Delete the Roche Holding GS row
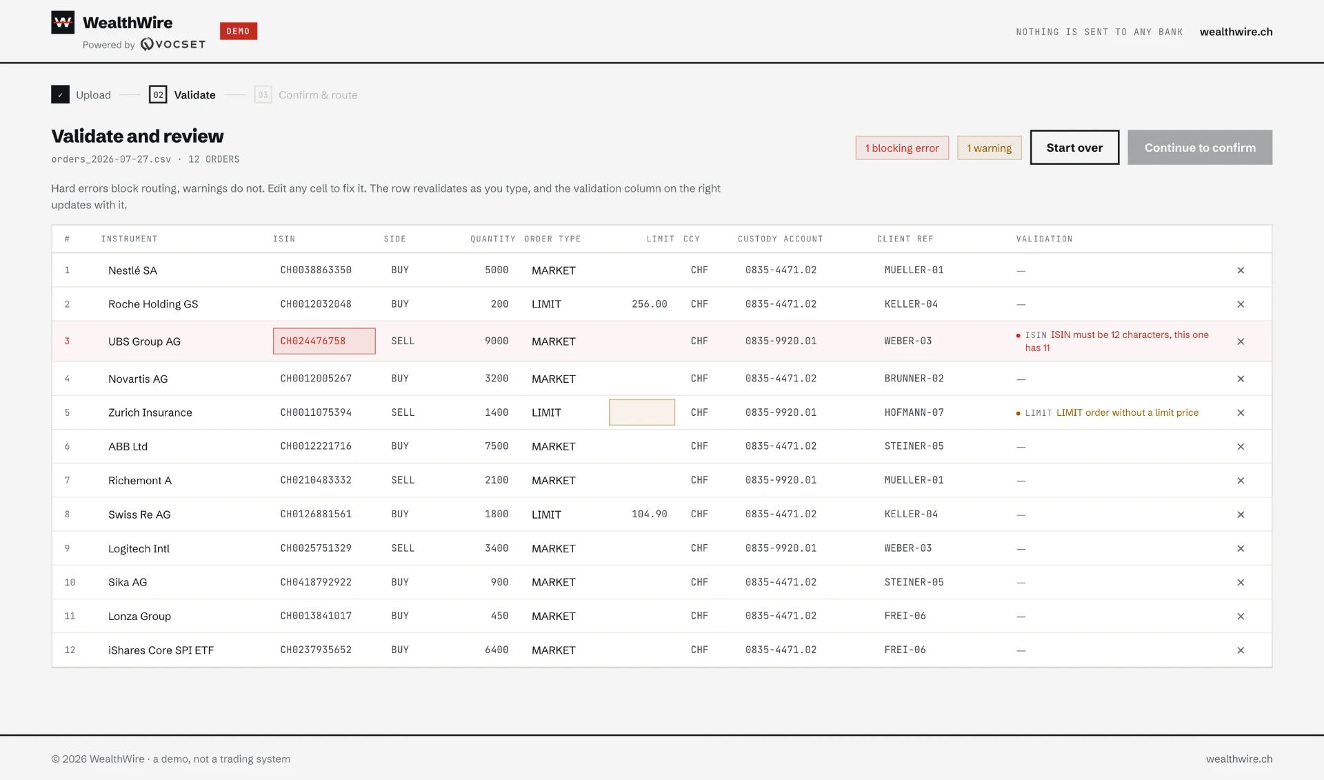1324x780 pixels. (1241, 304)
